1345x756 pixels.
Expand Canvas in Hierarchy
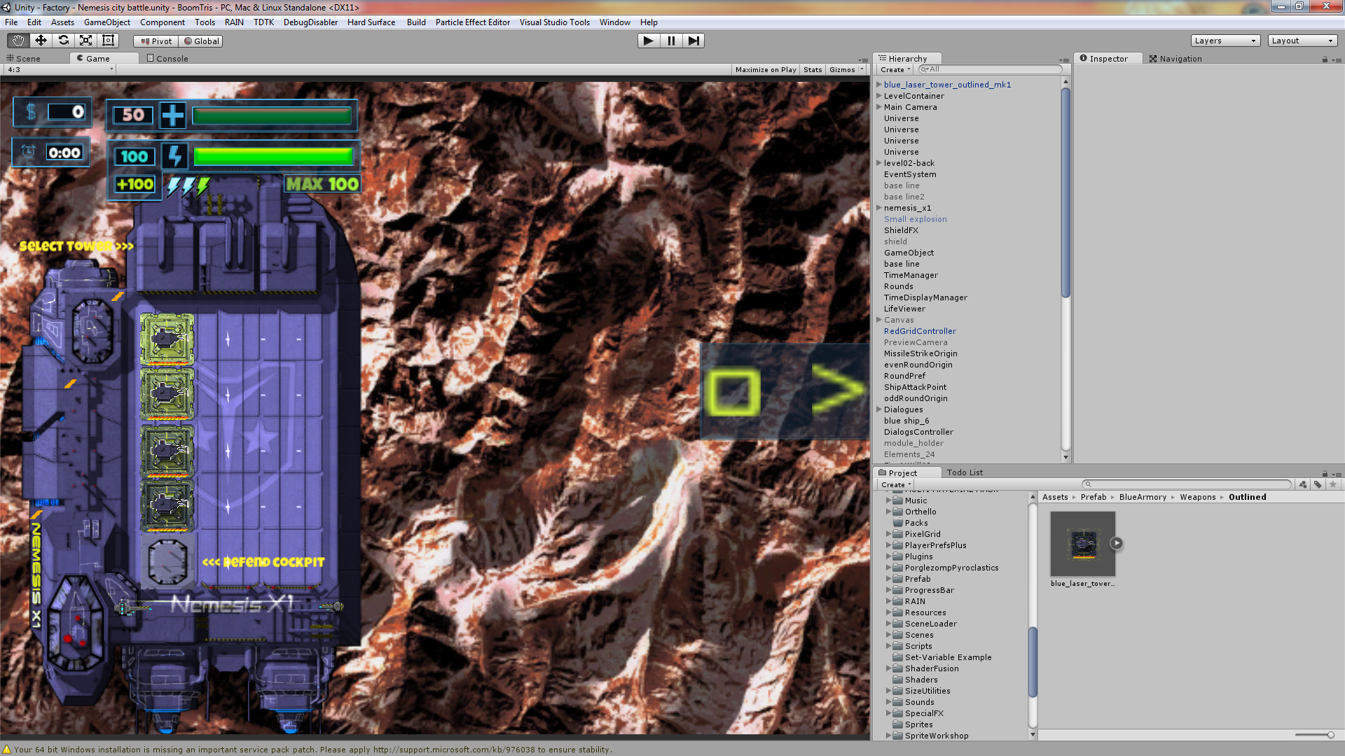[879, 320]
